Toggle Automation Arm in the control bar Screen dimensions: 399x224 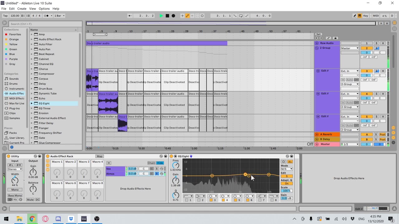187,16
